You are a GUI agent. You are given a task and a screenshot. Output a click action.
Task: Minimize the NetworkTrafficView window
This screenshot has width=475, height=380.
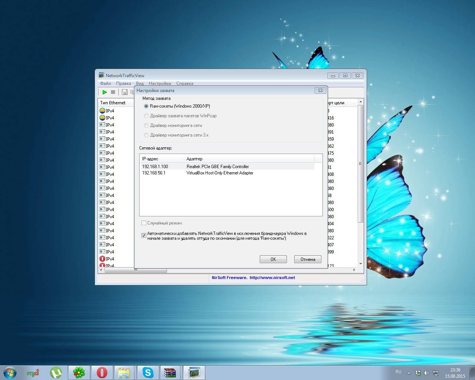(x=333, y=75)
